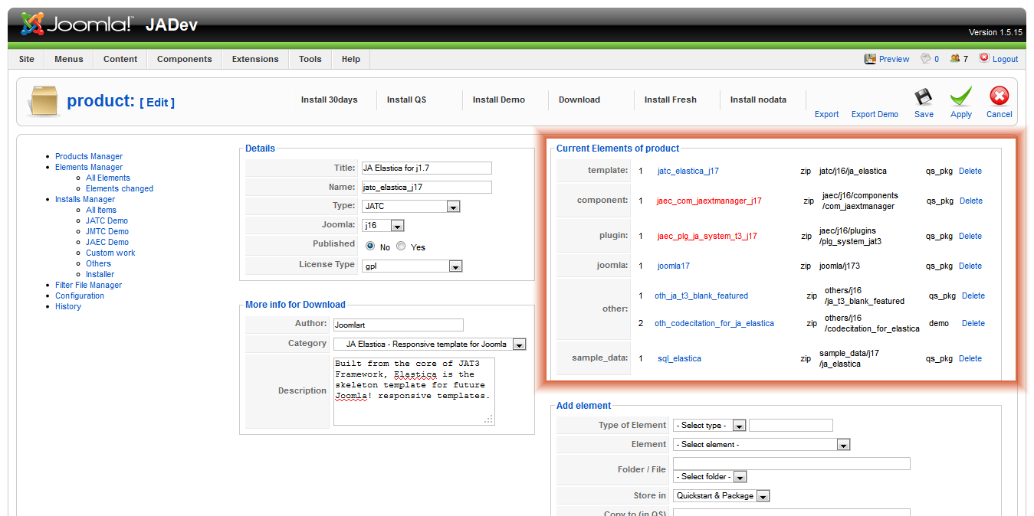Select the Published No radio button
The height and width of the screenshot is (516, 1034).
tap(370, 247)
